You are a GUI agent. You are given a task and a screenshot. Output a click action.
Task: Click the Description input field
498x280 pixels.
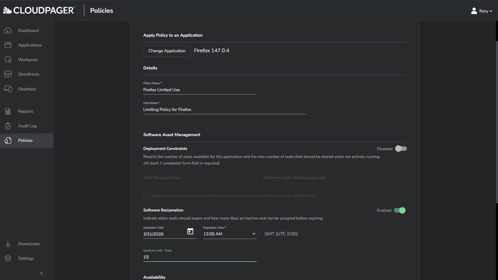click(224, 110)
